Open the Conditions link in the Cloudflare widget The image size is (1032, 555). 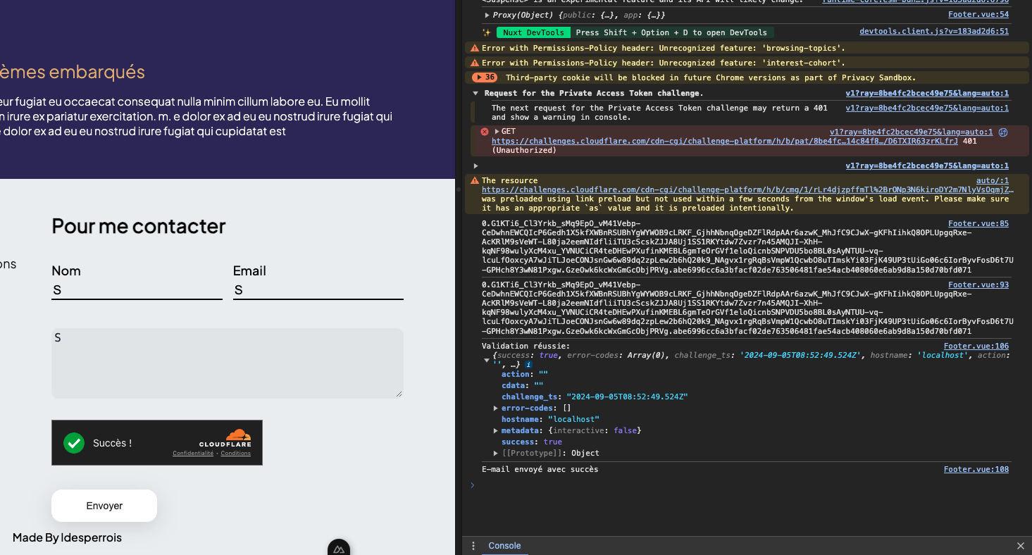coord(236,453)
